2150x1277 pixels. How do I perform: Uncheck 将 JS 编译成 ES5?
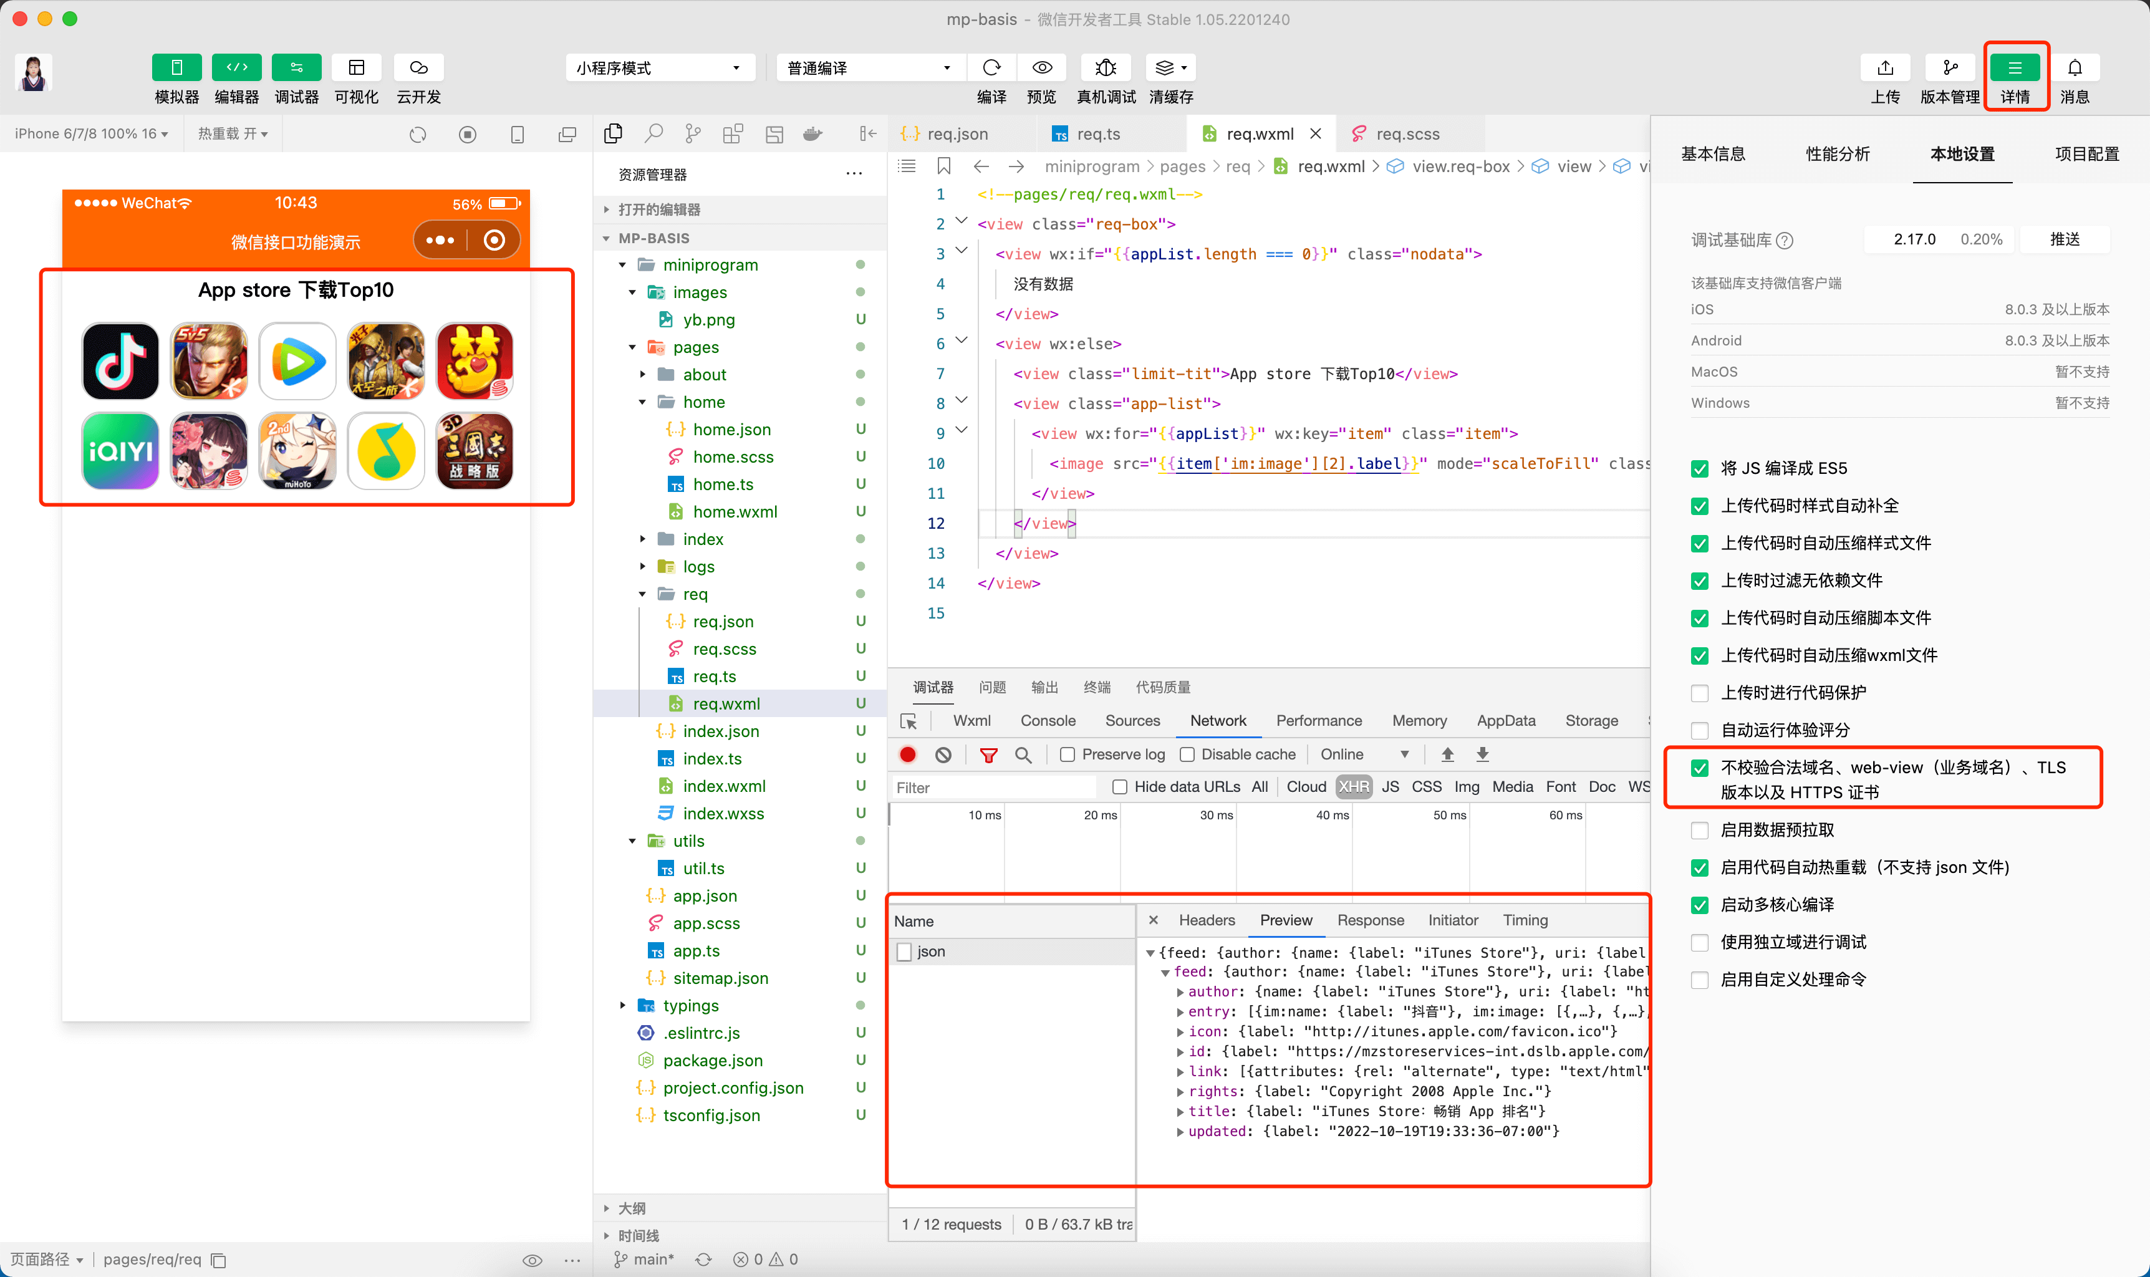1699,469
